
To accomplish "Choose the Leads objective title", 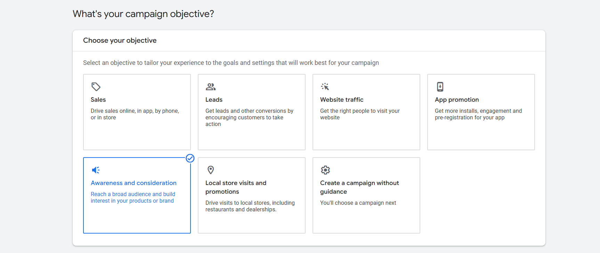I will click(214, 100).
